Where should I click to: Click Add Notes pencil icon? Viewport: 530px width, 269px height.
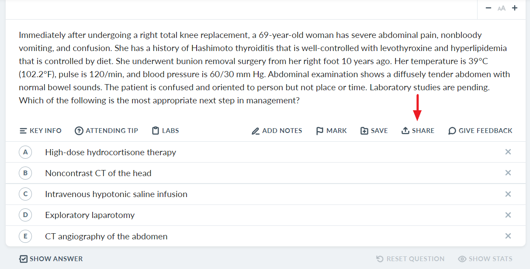(256, 131)
